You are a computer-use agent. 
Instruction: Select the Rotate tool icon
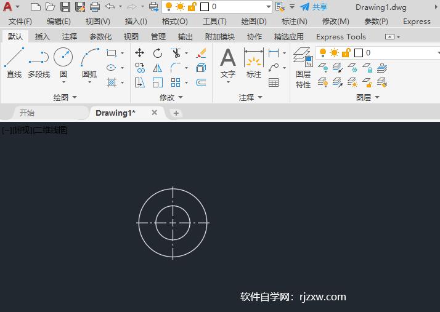click(x=157, y=53)
